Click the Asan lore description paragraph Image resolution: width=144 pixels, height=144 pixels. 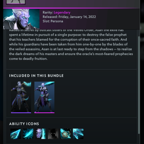(x=71, y=44)
